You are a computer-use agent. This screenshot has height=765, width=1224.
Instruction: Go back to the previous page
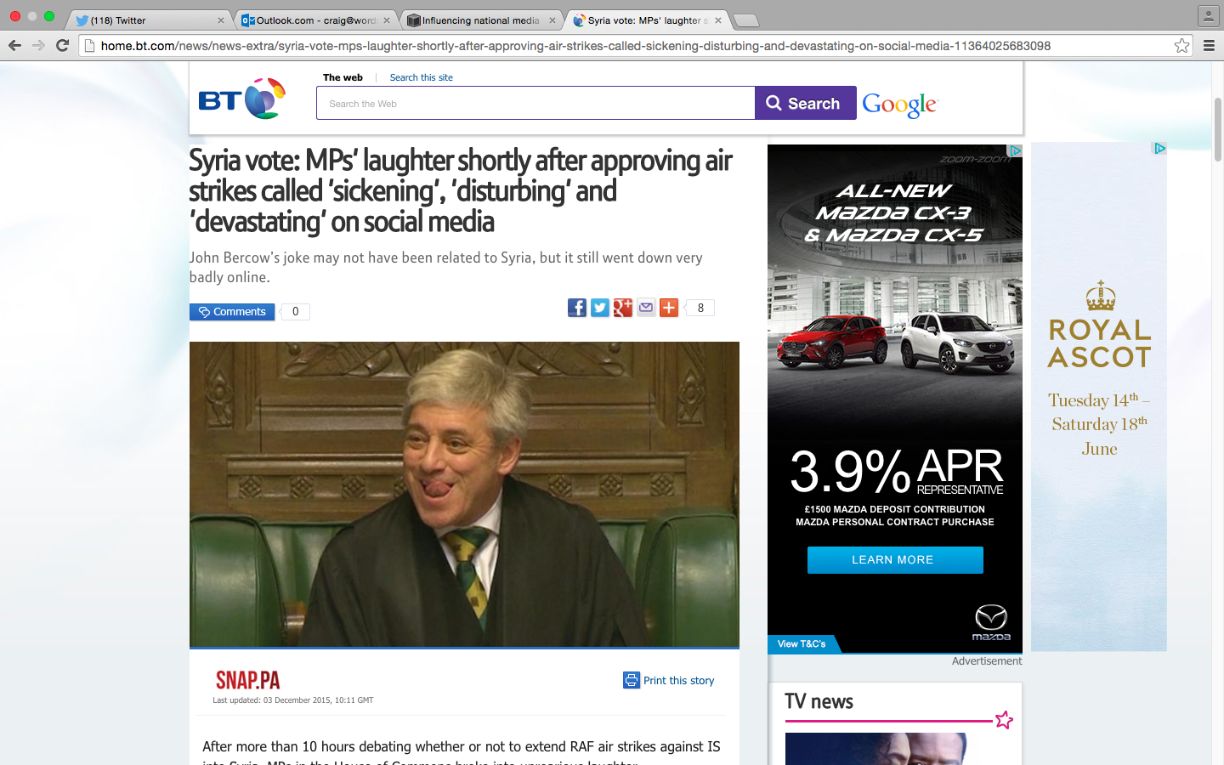coord(14,46)
